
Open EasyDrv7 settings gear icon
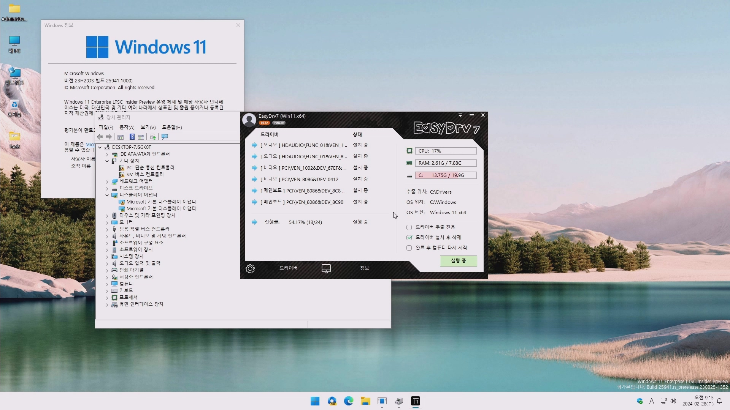(250, 269)
